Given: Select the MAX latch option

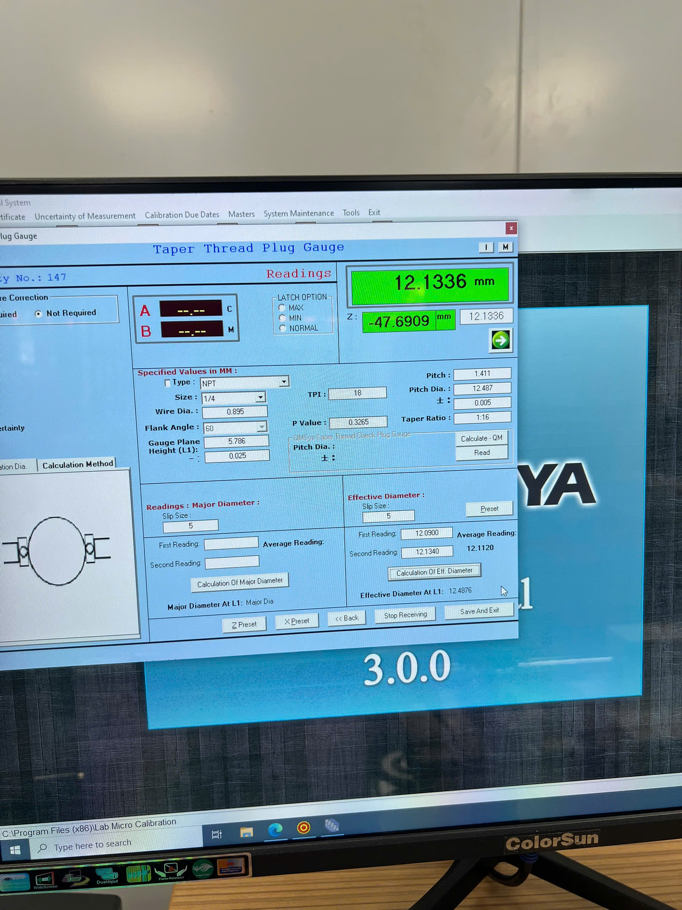Looking at the screenshot, I should point(282,308).
